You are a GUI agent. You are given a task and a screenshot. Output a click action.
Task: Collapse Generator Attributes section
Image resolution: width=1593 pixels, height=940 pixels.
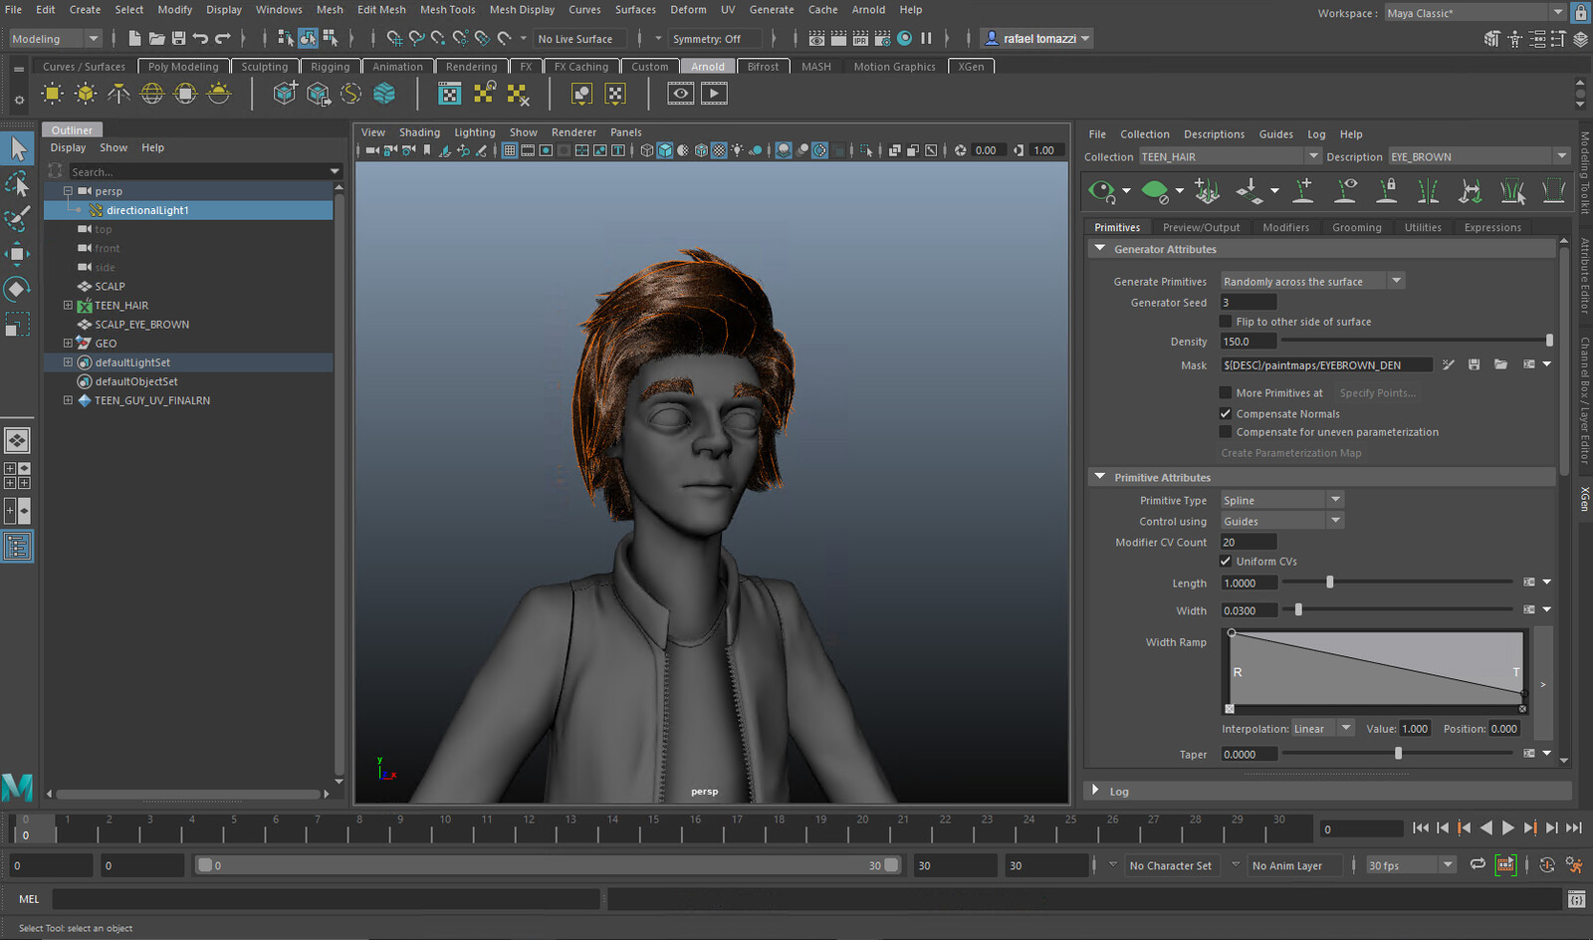pyautogui.click(x=1100, y=249)
